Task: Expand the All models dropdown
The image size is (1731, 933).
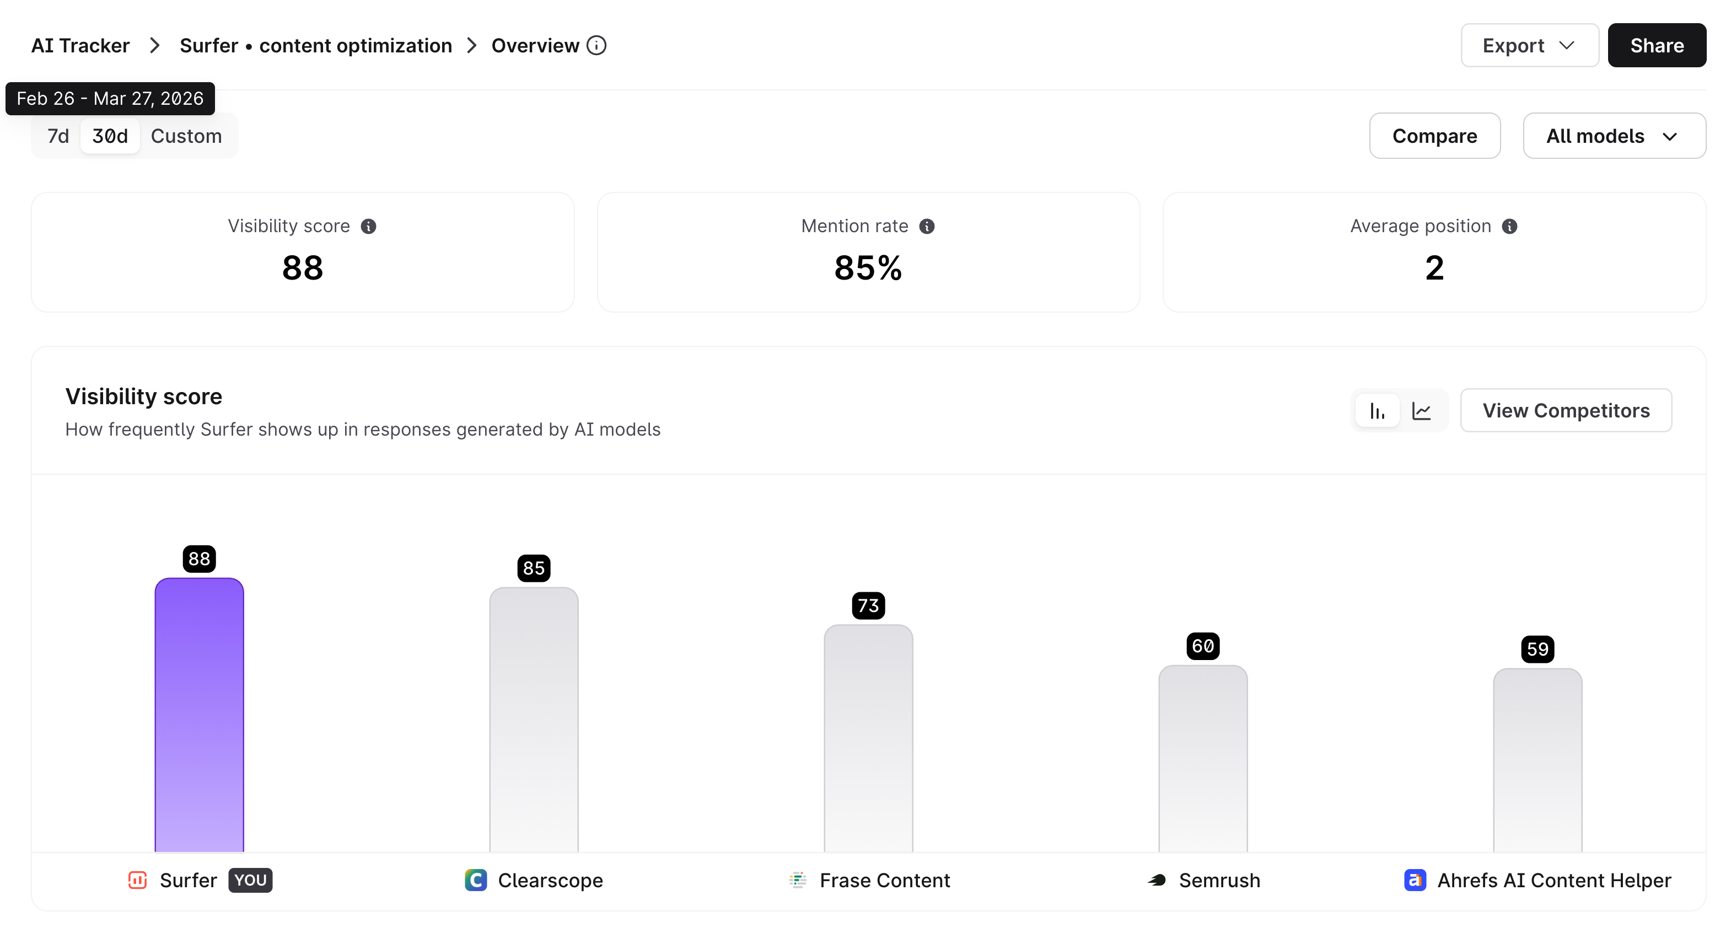Action: click(x=1614, y=136)
